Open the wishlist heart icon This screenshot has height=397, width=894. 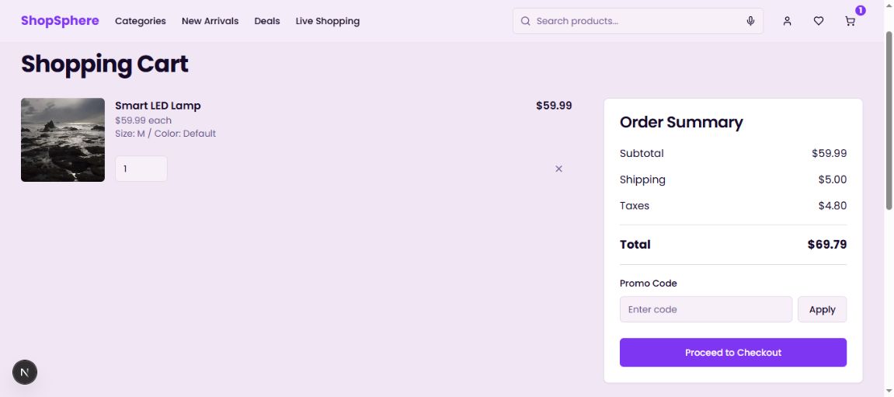tap(819, 21)
